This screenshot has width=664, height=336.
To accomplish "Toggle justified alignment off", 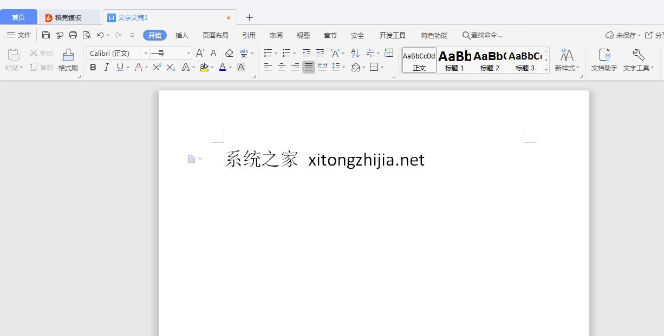I will pyautogui.click(x=309, y=67).
